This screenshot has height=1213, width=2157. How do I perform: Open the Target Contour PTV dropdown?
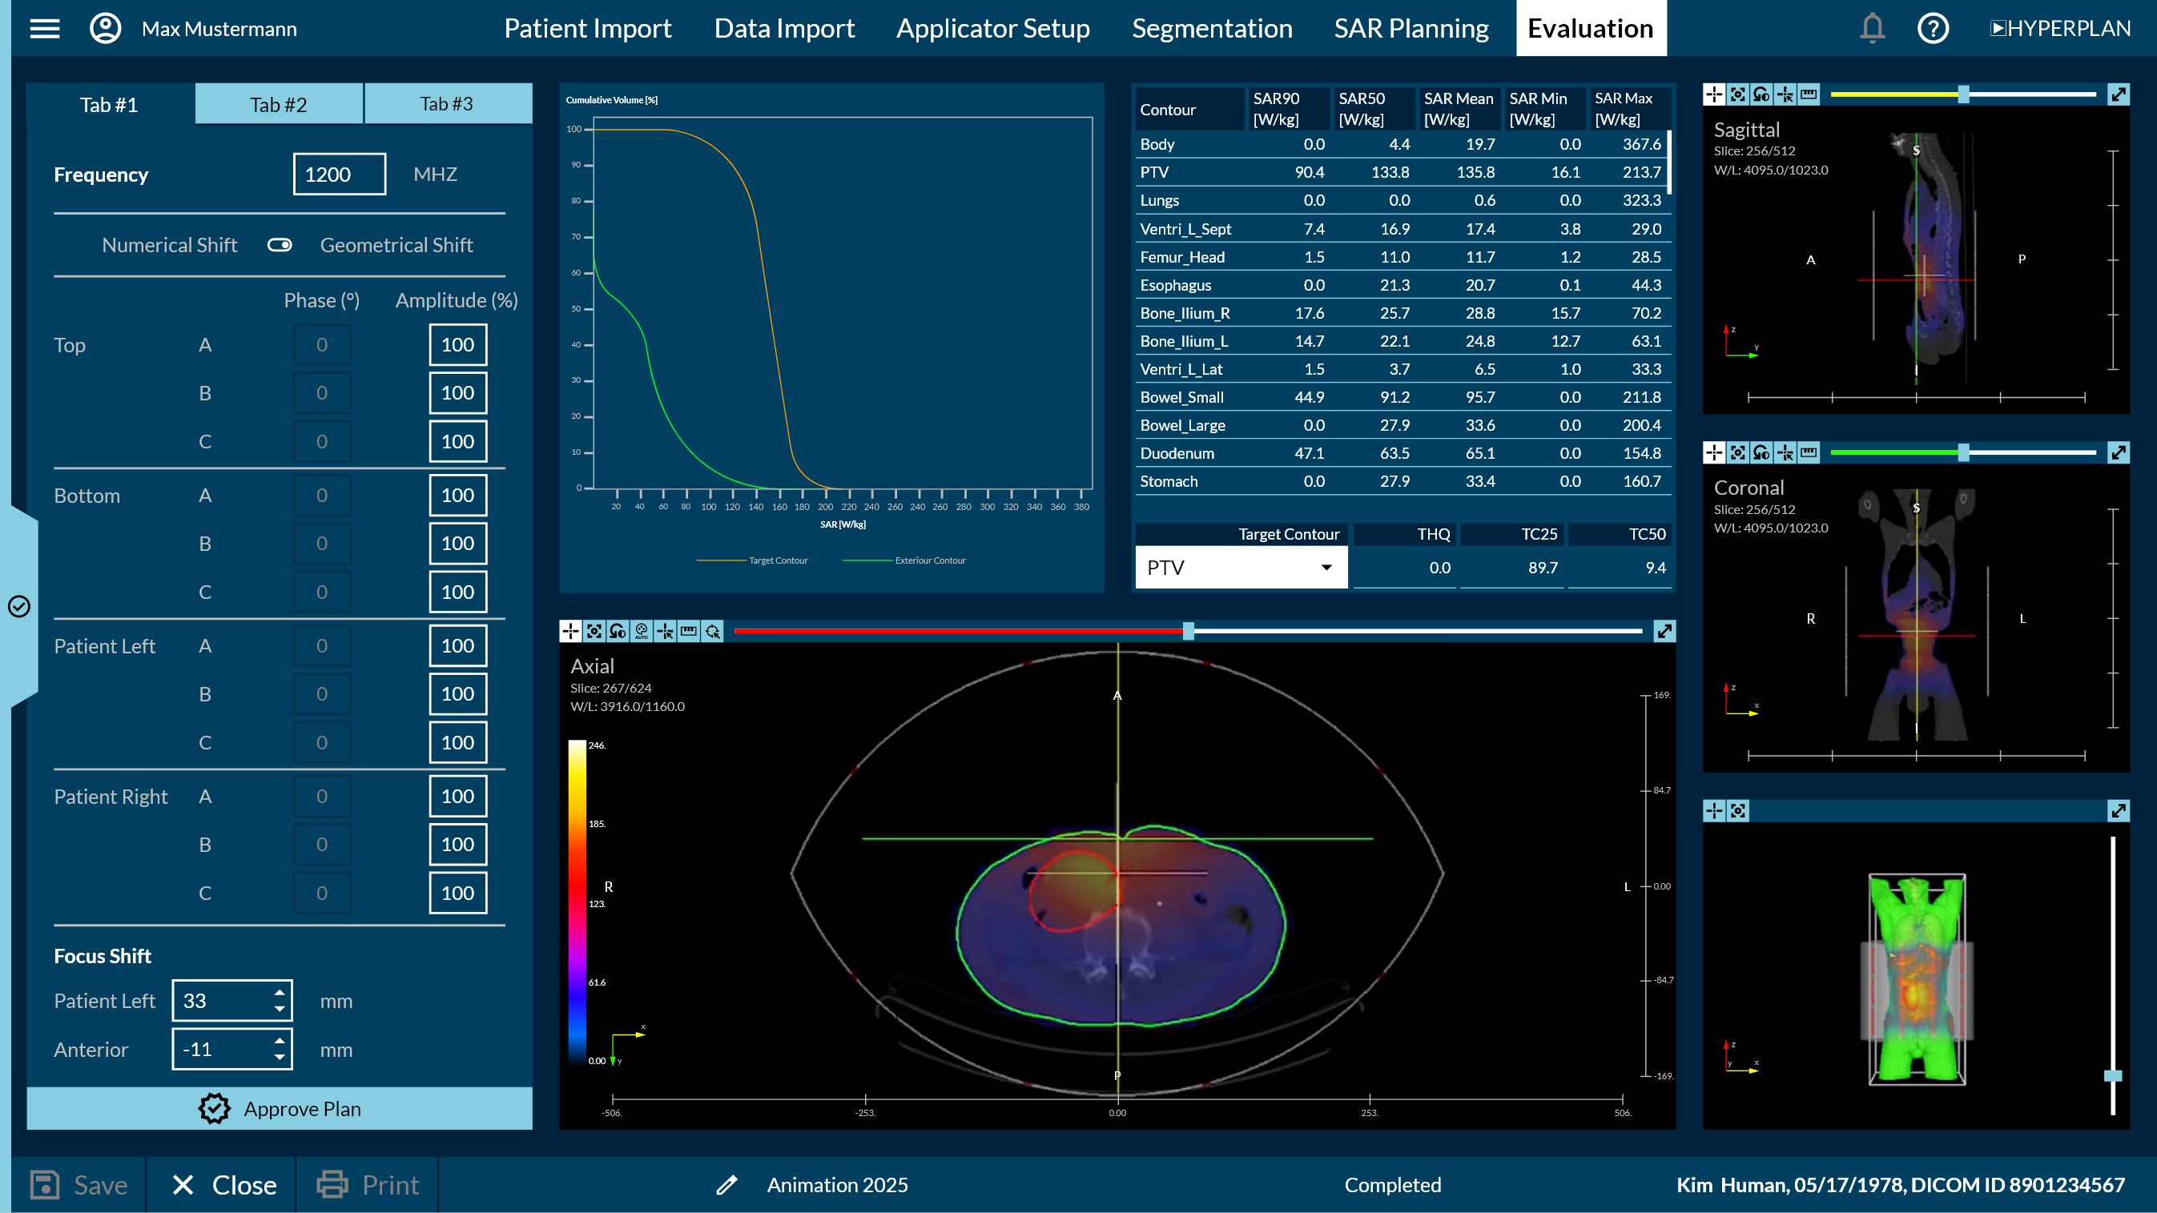(x=1241, y=568)
